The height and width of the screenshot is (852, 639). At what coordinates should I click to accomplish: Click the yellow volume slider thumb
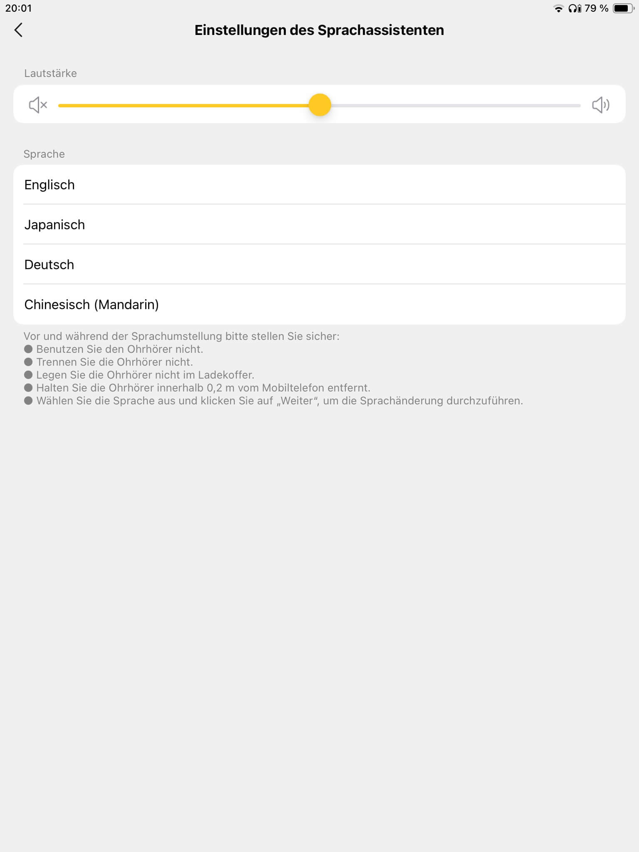(319, 105)
